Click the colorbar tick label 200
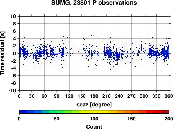 click(169, 119)
